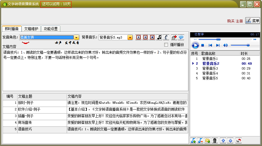
Task: Mute the media player volume
Action: (x=225, y=45)
